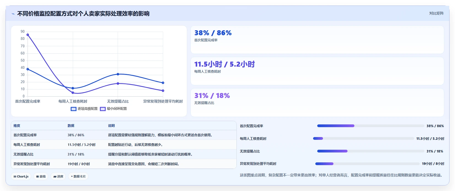Viewport: 455px width, 191px height.
Task: Click the blue point at 异常发现到处理平均耗时
Action: tap(163, 83)
